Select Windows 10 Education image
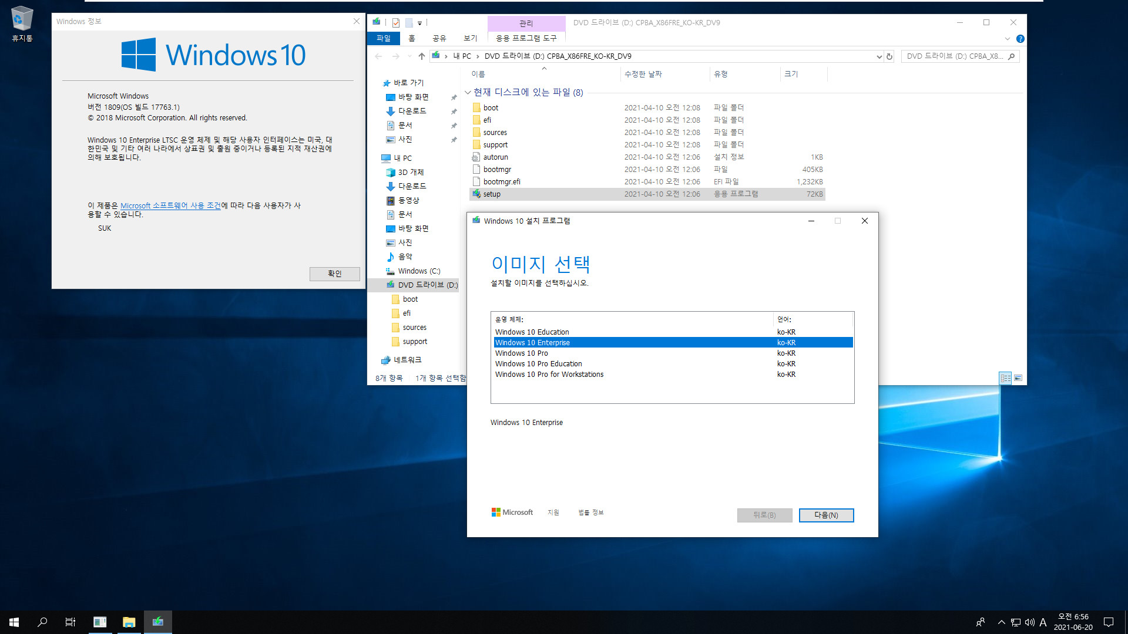The image size is (1128, 634). (x=673, y=332)
